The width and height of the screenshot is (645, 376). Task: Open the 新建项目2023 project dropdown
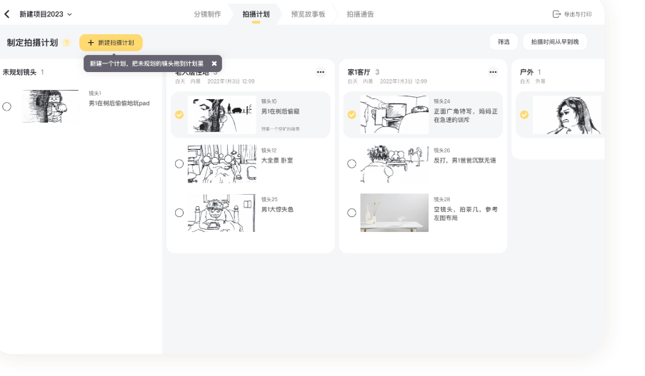pyautogui.click(x=46, y=14)
